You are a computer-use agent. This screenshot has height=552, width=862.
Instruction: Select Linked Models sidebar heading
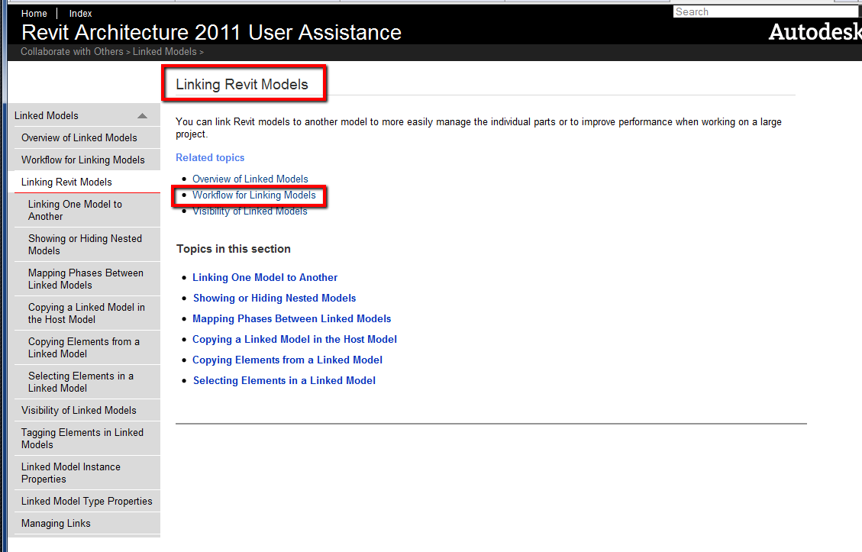46,115
